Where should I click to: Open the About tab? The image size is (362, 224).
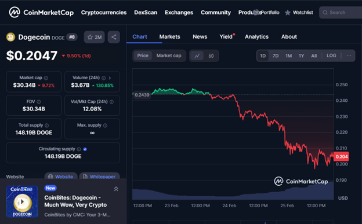tap(289, 36)
